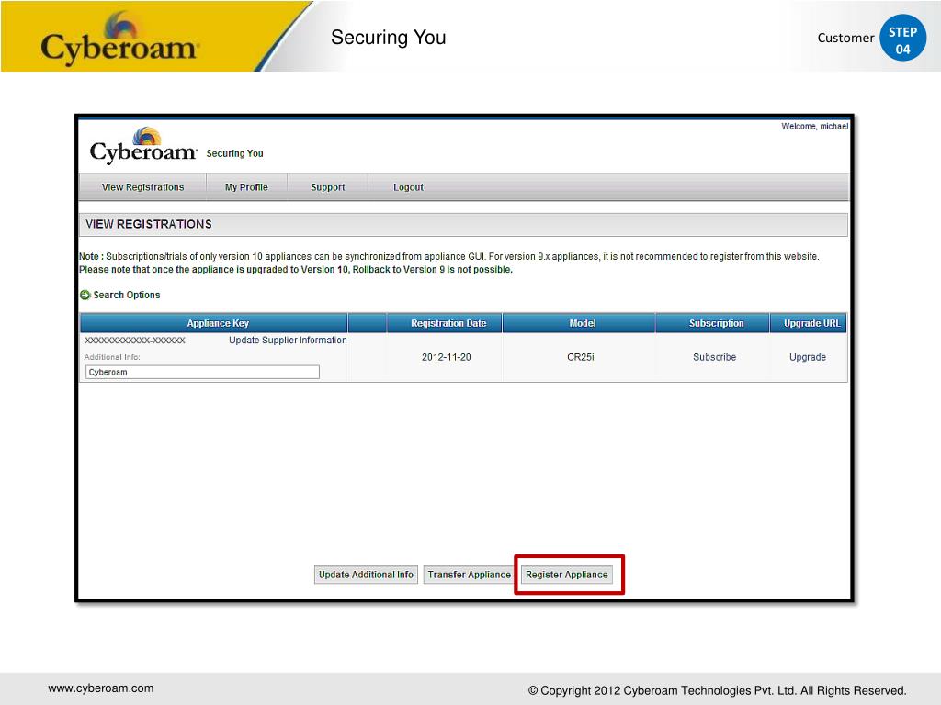The width and height of the screenshot is (941, 705).
Task: Click the Search Options label
Action: tap(127, 295)
